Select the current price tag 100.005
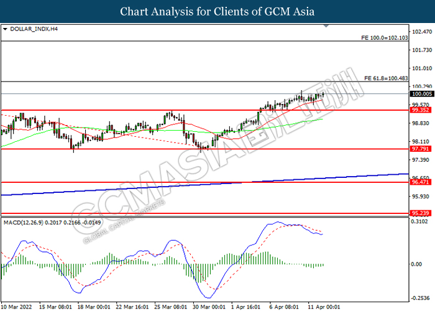 421,94
